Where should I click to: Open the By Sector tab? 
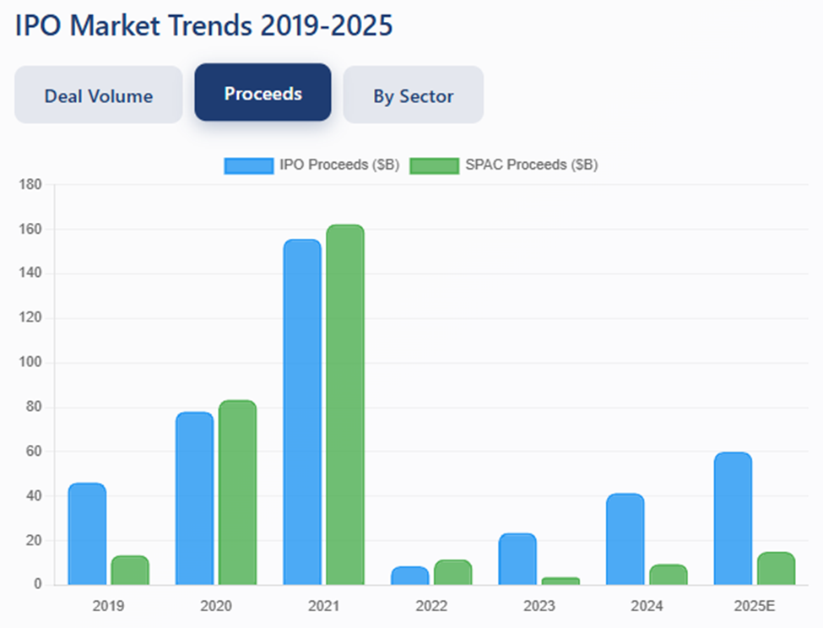(x=413, y=95)
